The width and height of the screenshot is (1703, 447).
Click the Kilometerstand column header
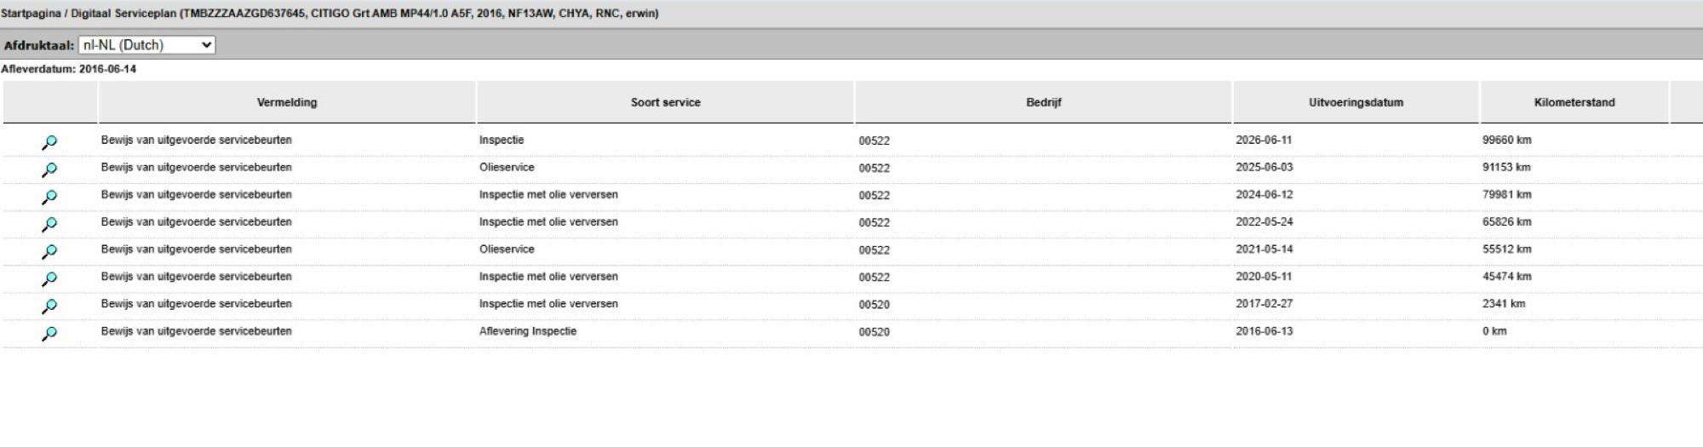coord(1574,102)
